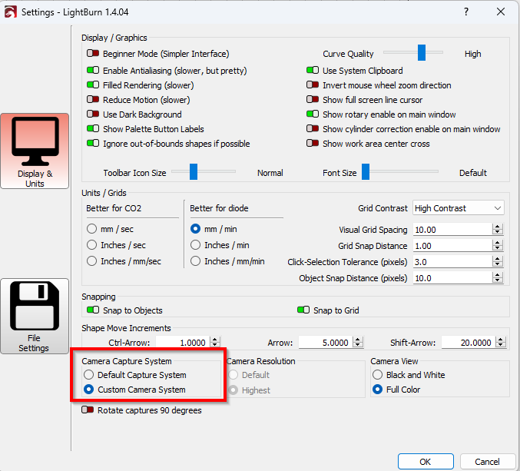Click the title bar help question mark

pos(465,12)
